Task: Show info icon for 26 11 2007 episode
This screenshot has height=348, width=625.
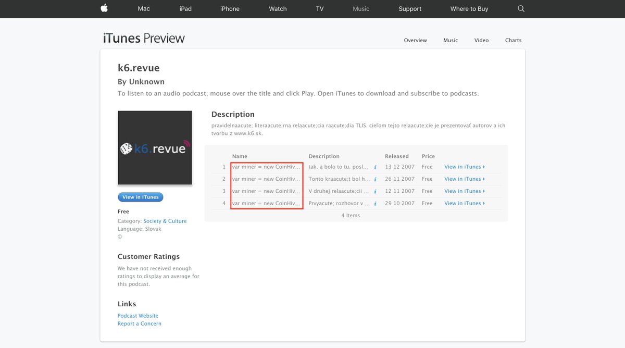Action: (375, 179)
